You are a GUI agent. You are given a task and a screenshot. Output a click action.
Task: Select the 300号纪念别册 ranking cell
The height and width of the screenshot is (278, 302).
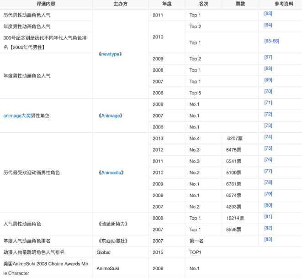tap(46, 42)
